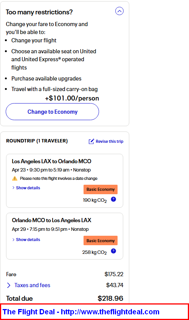The height and width of the screenshot is (320, 189).
Task: Click the +$101.00/person price text
Action: (x=72, y=98)
